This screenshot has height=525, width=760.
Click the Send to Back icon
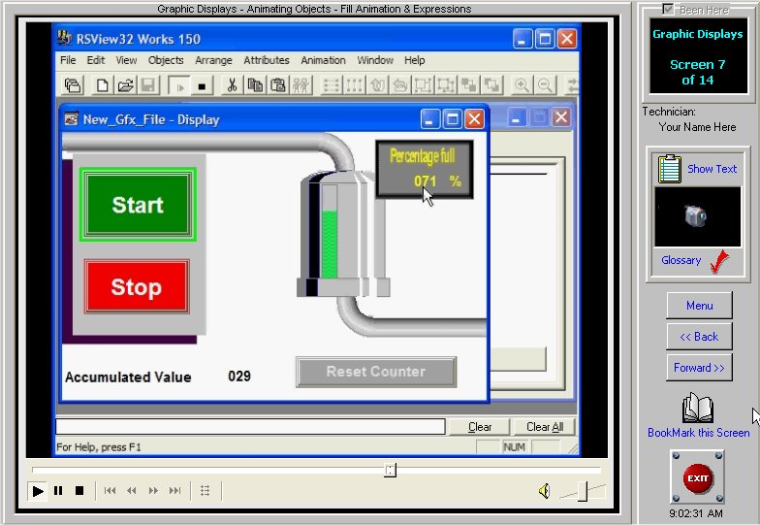tap(492, 85)
